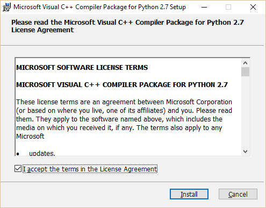Click the scroll down arrow of license text
This screenshot has width=266, height=208.
point(245,152)
